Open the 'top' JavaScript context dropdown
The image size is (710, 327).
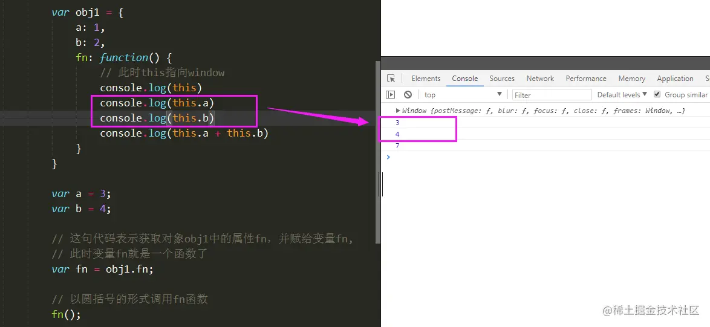[x=463, y=94]
